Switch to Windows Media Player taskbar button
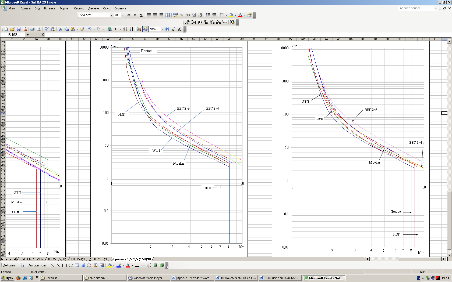This screenshot has height=282, width=452. 148,278
